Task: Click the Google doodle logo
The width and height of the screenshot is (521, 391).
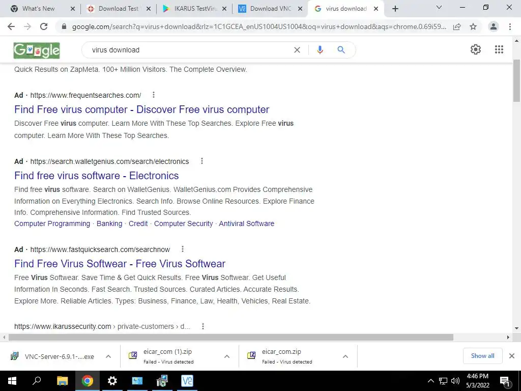Action: 37,50
